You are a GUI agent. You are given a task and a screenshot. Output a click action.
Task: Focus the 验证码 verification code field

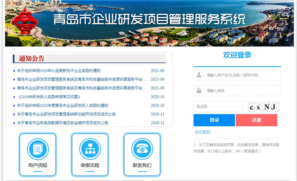click(x=218, y=106)
